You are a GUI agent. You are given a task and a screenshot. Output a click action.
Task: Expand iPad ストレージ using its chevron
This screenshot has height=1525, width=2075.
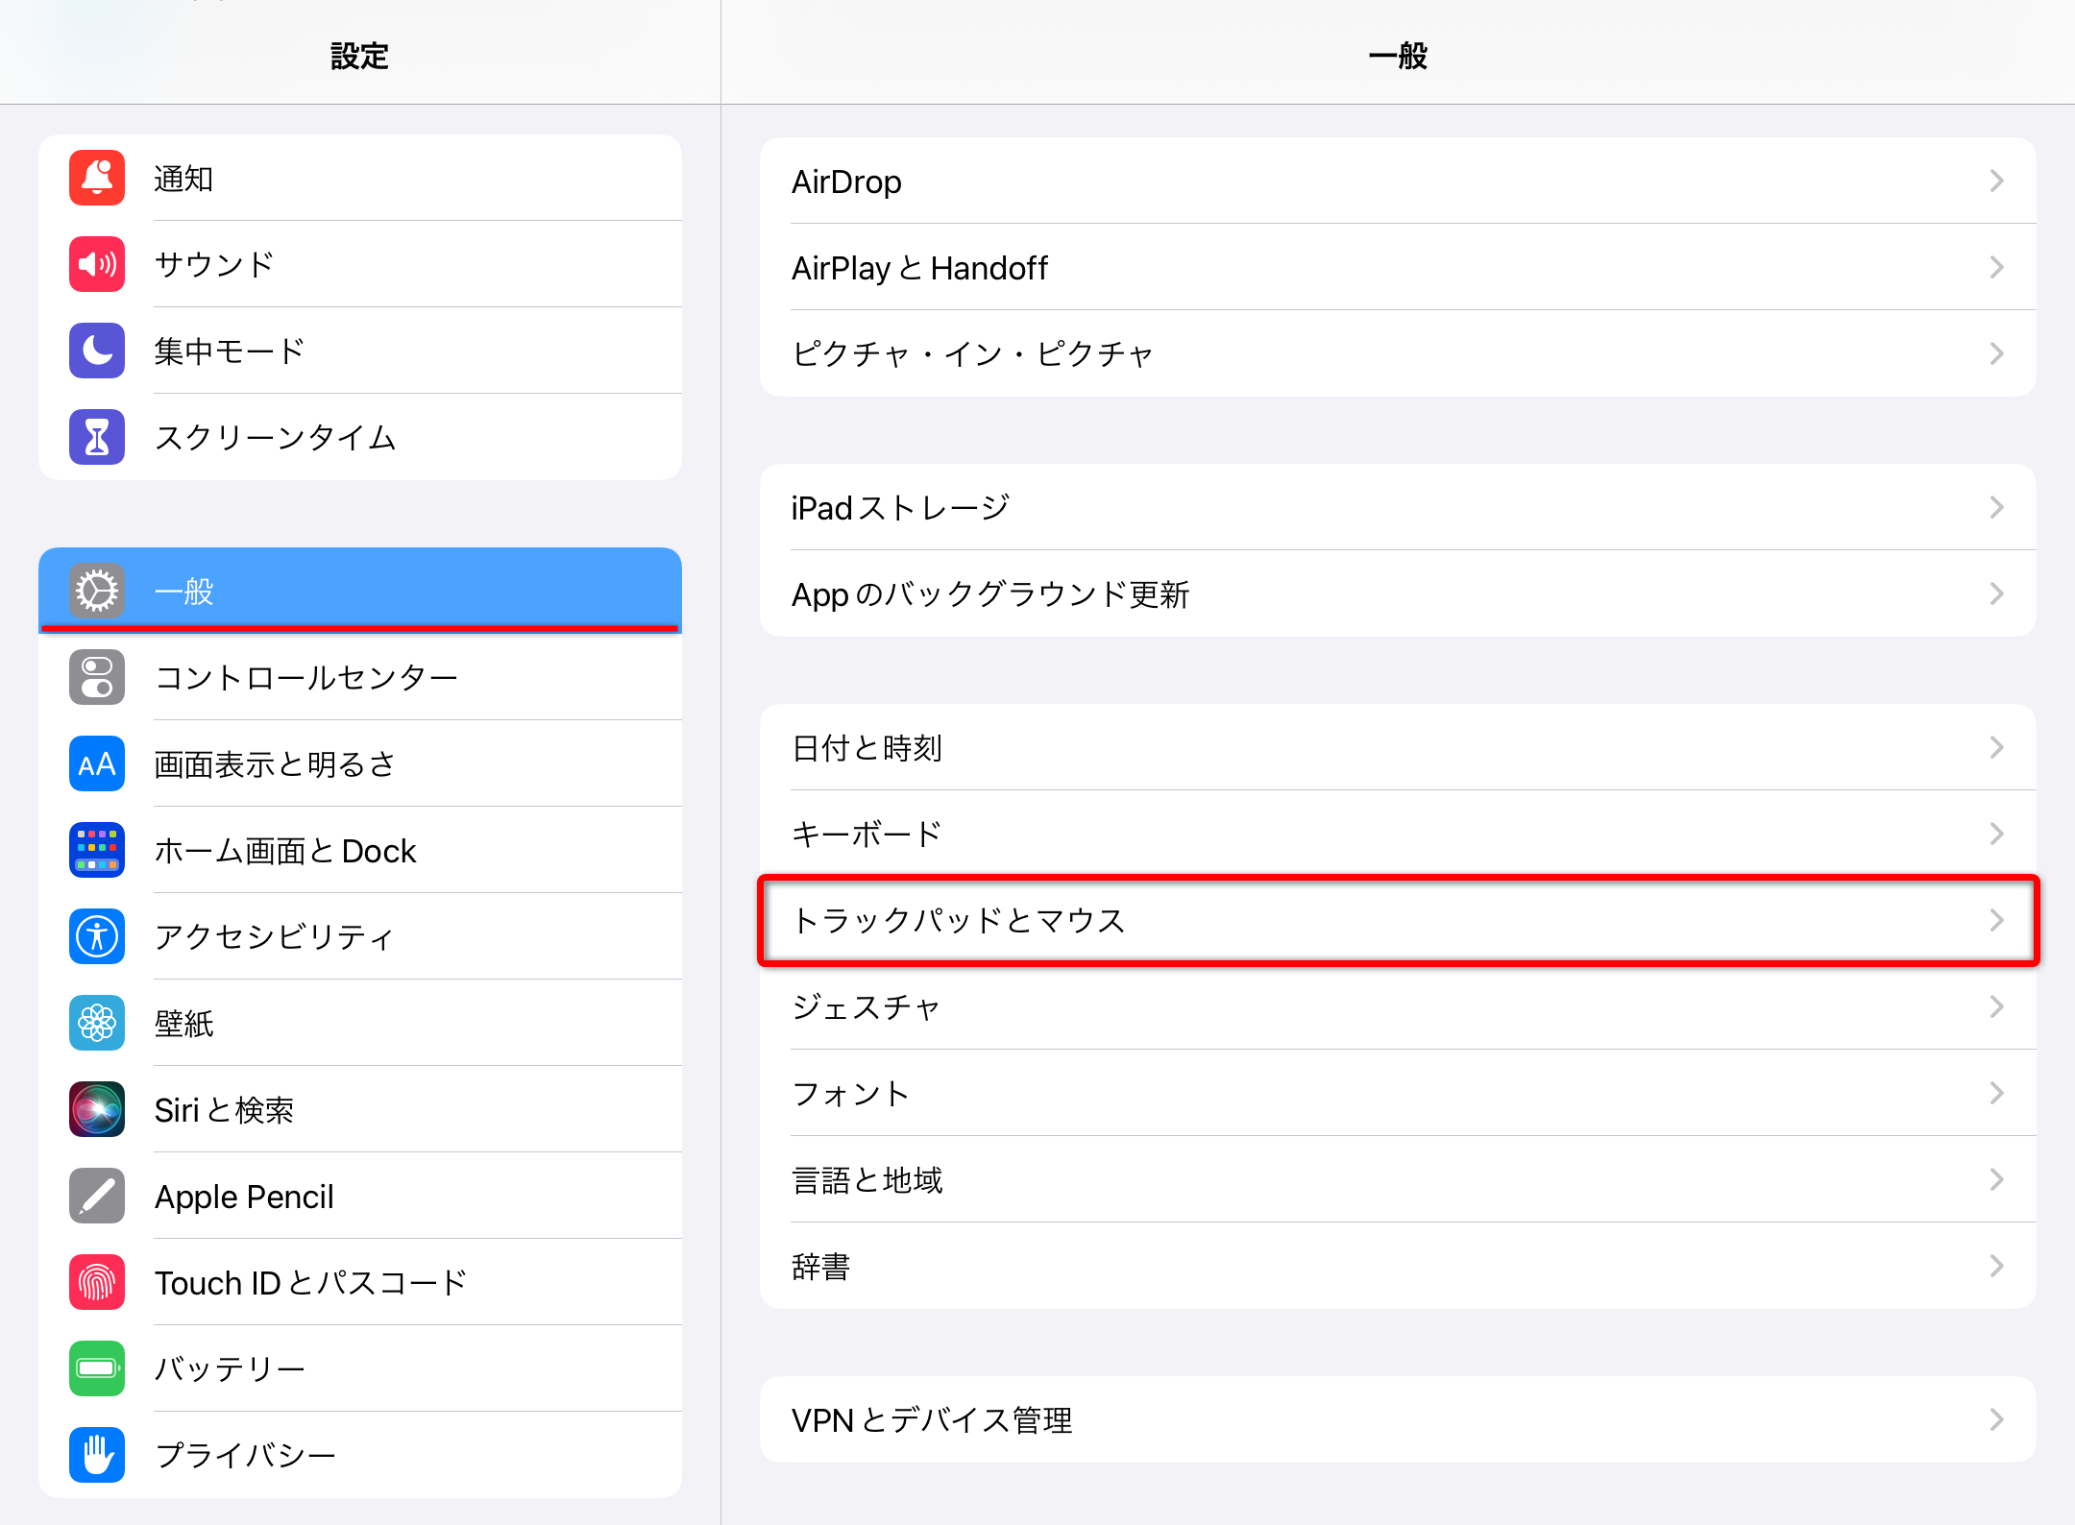click(1996, 507)
